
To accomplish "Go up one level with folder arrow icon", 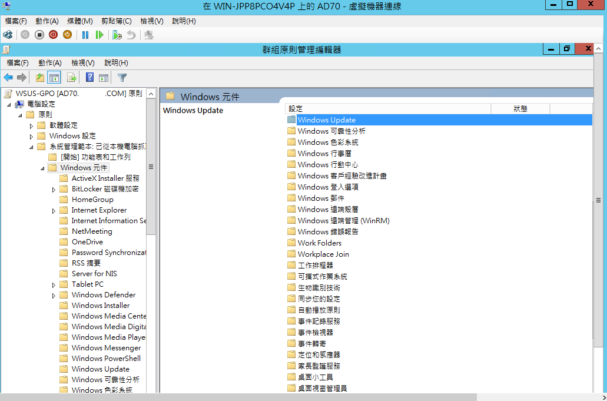I will tap(40, 77).
